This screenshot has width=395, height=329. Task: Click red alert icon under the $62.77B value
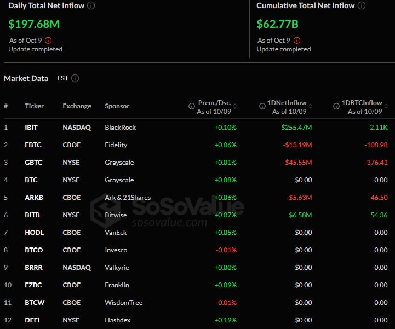click(296, 41)
